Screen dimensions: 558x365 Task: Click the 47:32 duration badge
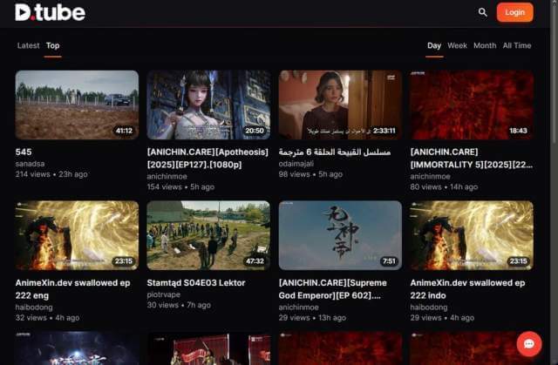tap(255, 261)
